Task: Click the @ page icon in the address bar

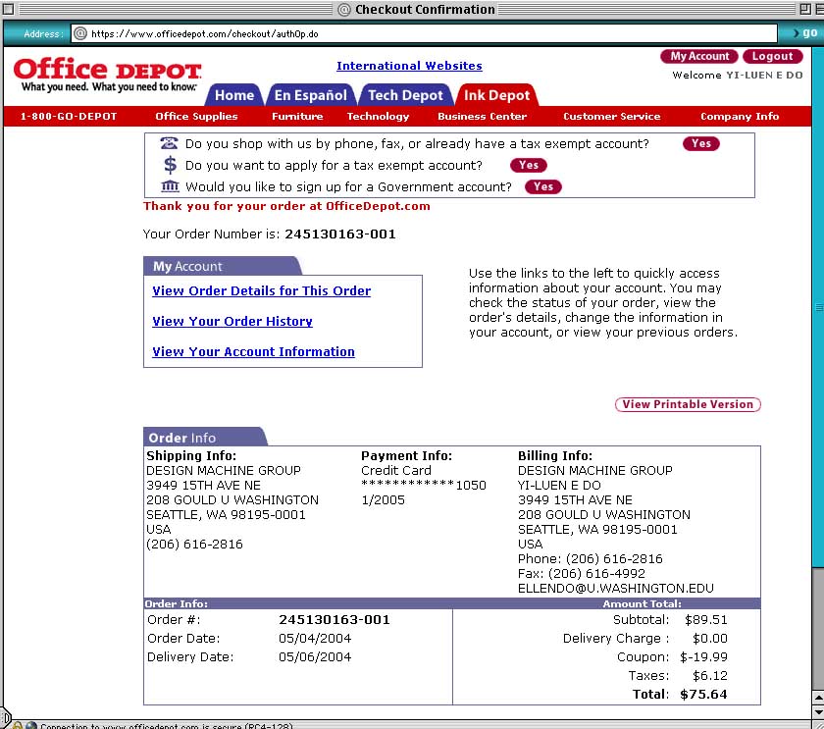Action: 80,33
